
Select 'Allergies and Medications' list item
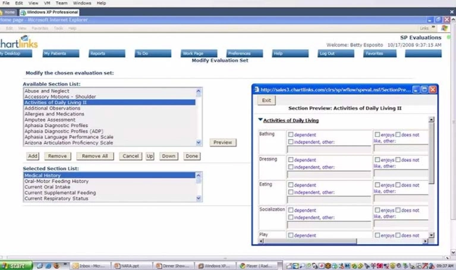pyautogui.click(x=109, y=114)
